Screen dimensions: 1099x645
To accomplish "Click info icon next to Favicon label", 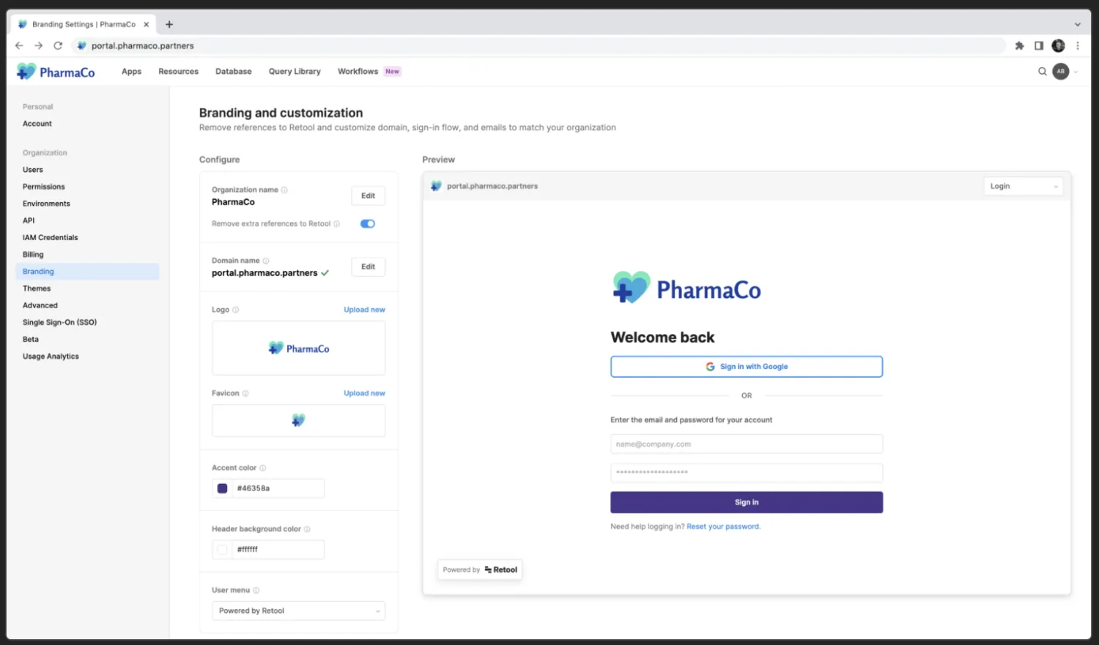I will click(x=245, y=393).
